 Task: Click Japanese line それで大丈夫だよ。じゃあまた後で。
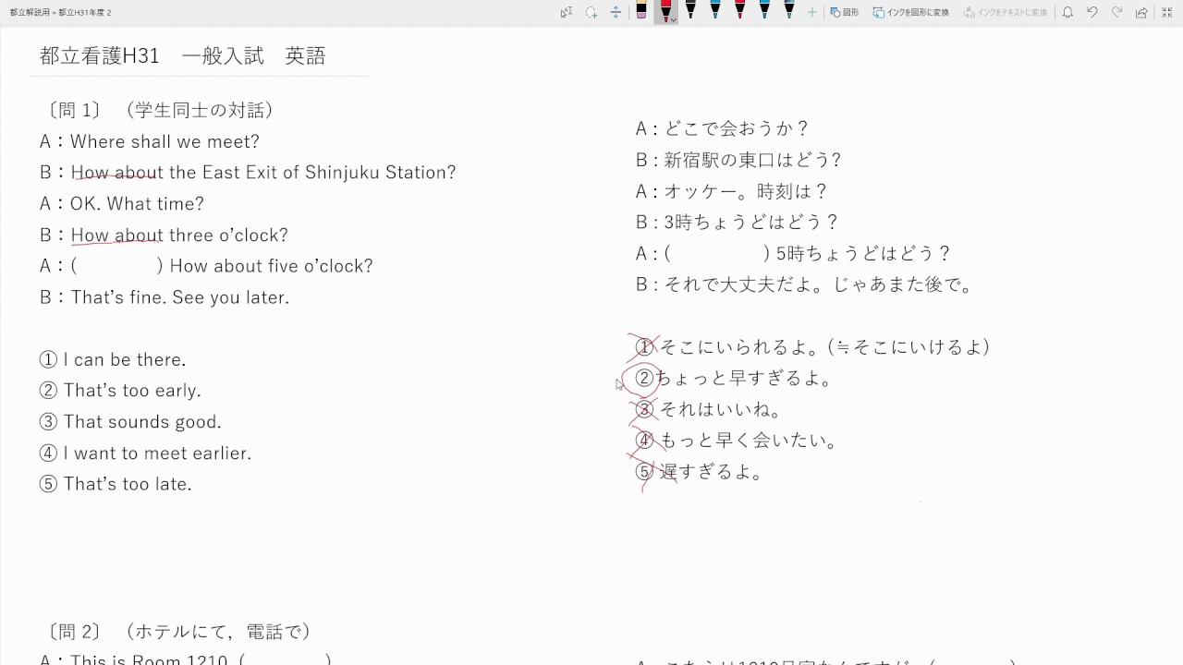[x=820, y=284]
